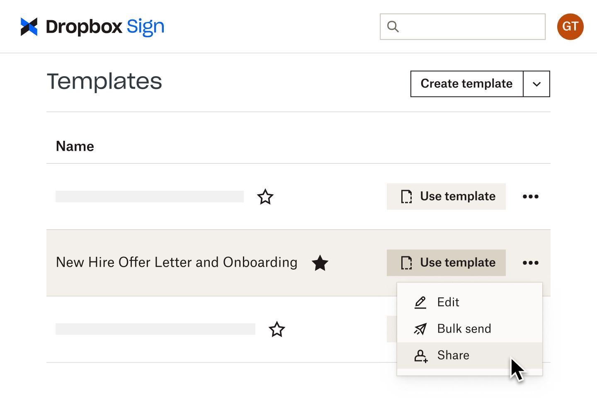
Task: Click Share in the open menu
Action: (x=453, y=355)
